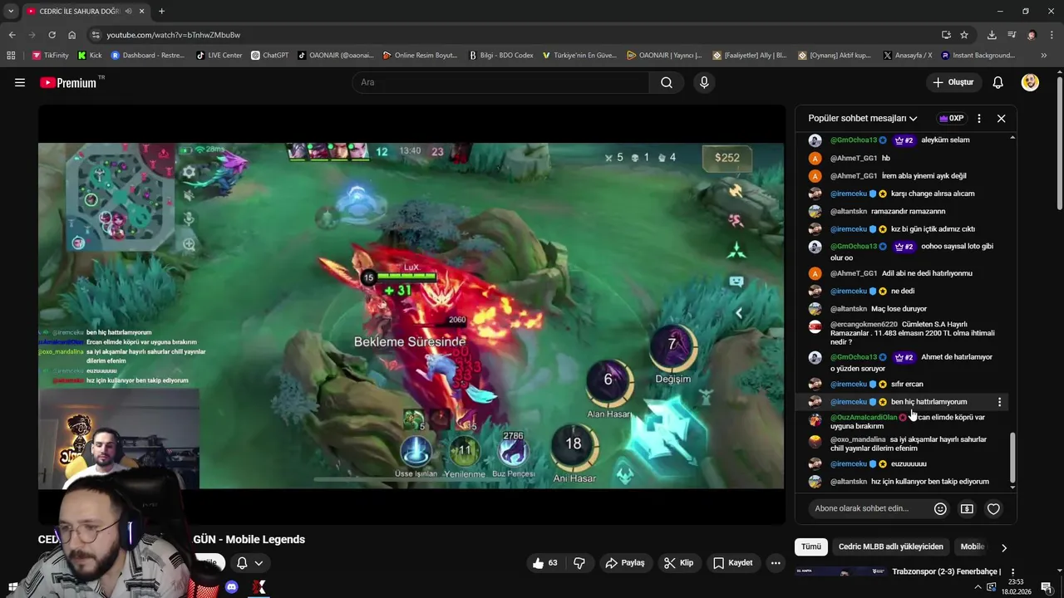
Task: Open the LIVE Center bookmark
Action: pos(219,56)
